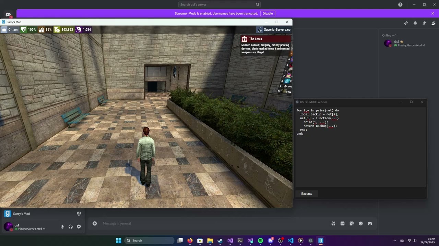Click the hunger icon showing 95%
The image size is (439, 246).
[x=41, y=30]
